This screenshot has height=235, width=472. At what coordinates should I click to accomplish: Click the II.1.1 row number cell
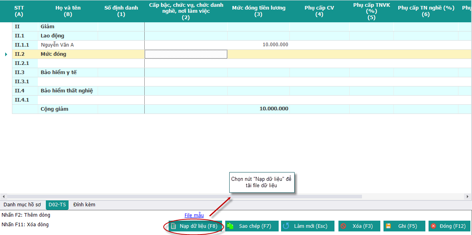[25, 45]
